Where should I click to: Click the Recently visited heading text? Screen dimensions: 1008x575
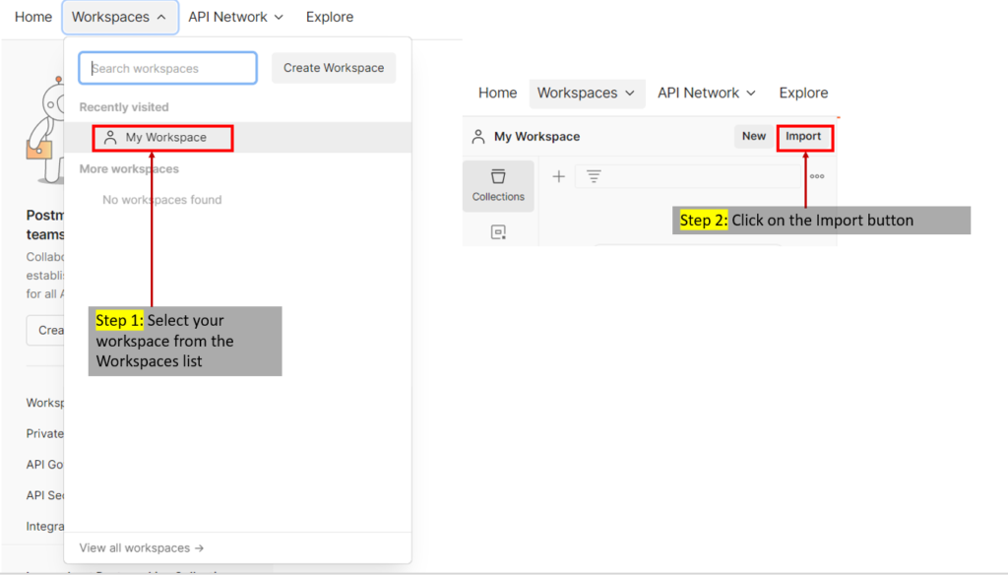124,106
